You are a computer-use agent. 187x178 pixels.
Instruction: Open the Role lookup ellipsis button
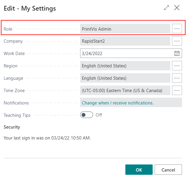(177, 29)
